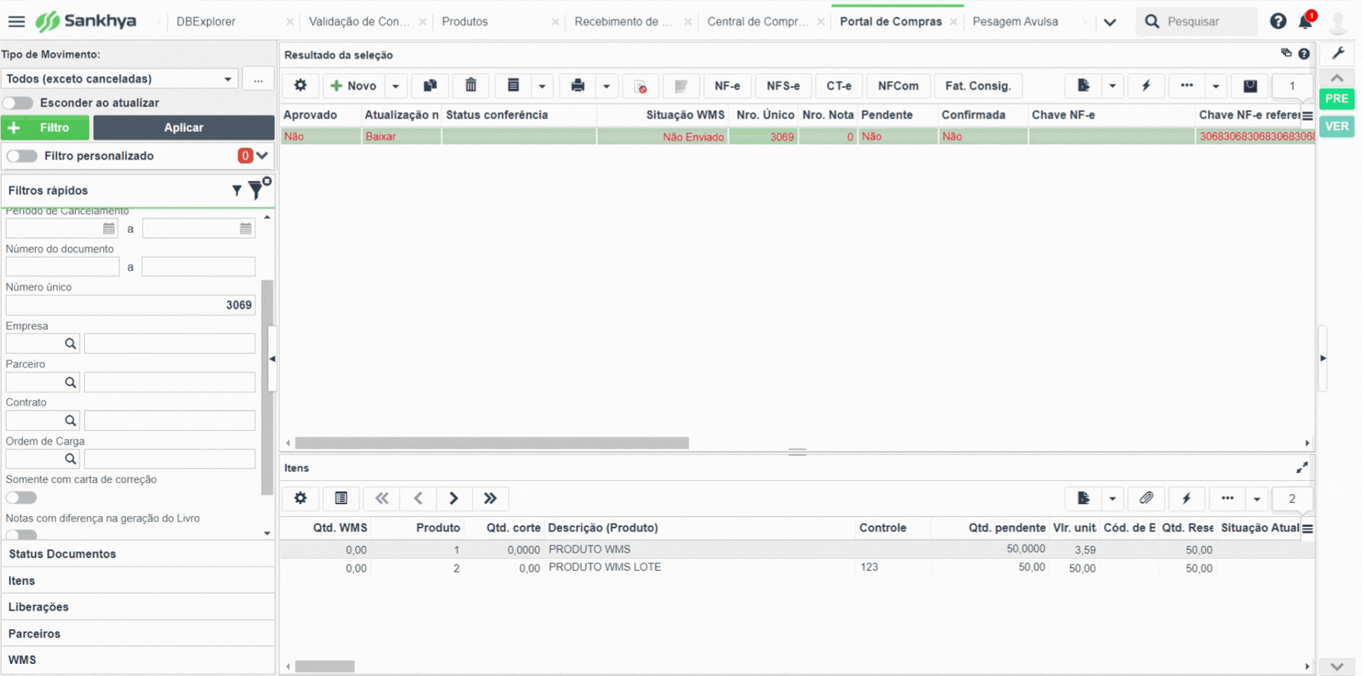1362x676 pixels.
Task: Open the user profile avatar
Action: tap(1338, 22)
